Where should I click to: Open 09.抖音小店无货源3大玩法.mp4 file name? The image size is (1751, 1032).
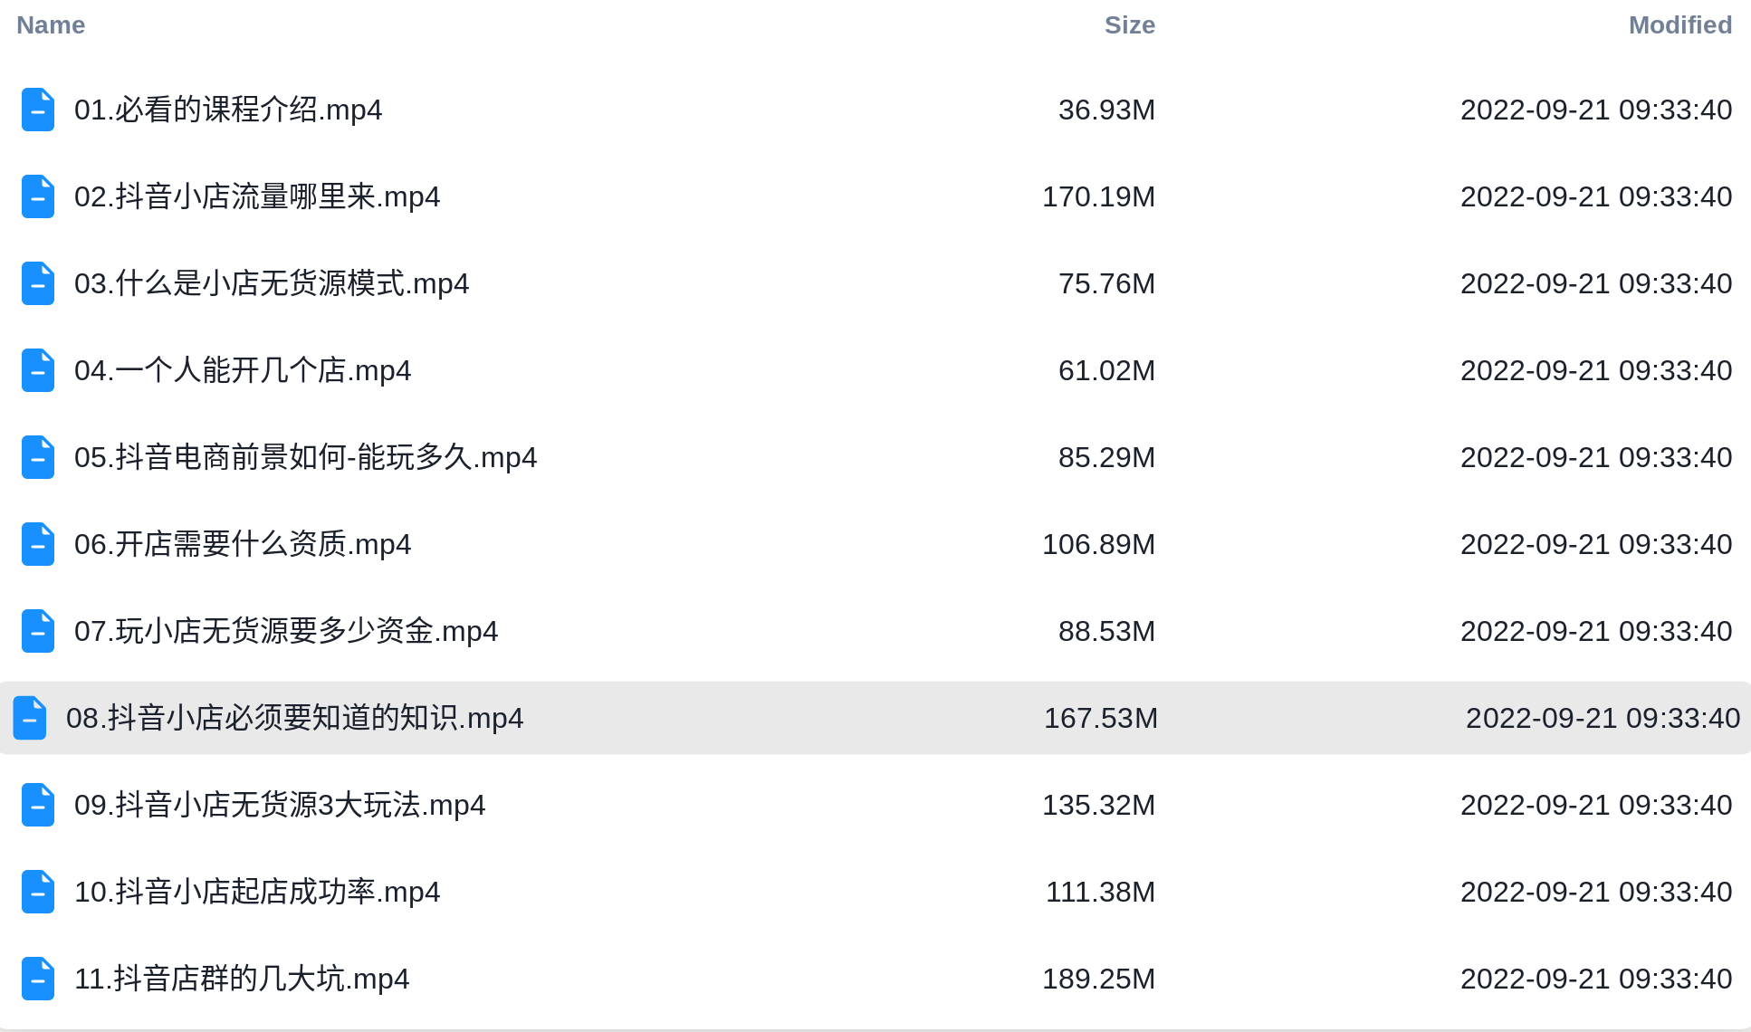point(280,805)
